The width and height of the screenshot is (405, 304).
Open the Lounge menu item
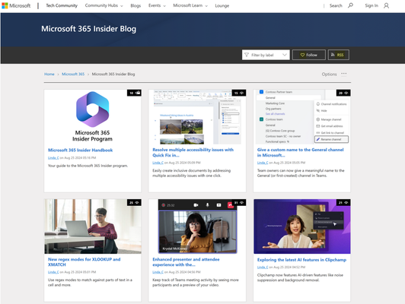(222, 5)
